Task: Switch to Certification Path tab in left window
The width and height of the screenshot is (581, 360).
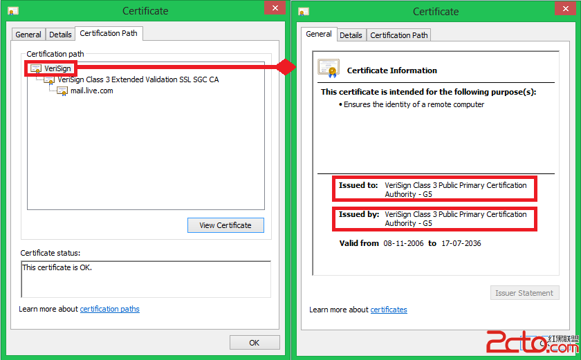Action: click(x=109, y=33)
